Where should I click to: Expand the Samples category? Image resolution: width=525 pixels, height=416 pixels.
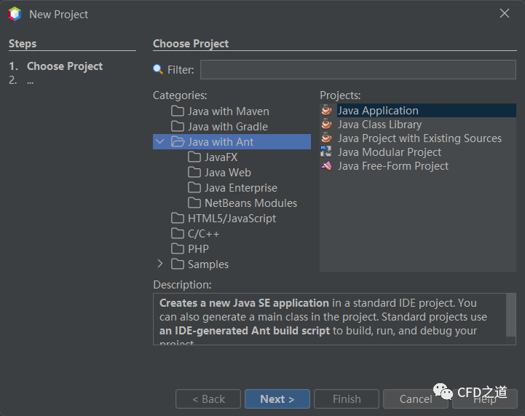[160, 264]
